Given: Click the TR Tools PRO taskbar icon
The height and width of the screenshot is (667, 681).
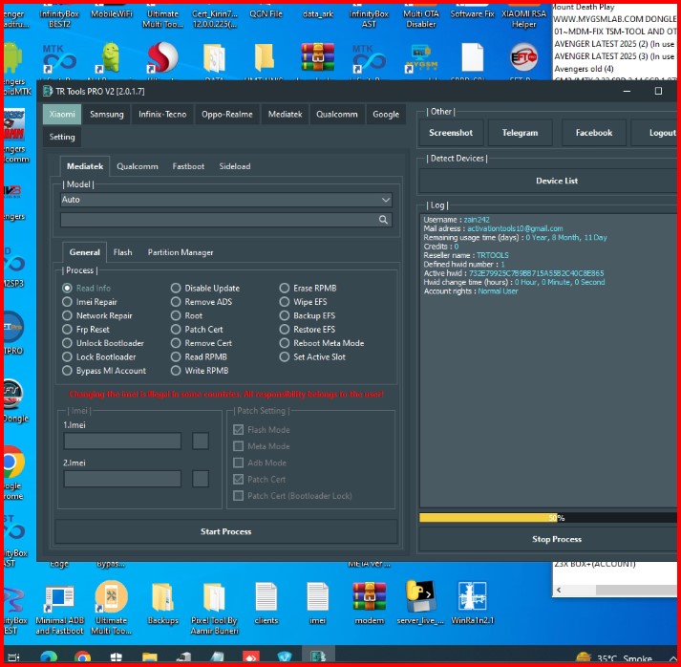Looking at the screenshot, I should tap(318, 656).
